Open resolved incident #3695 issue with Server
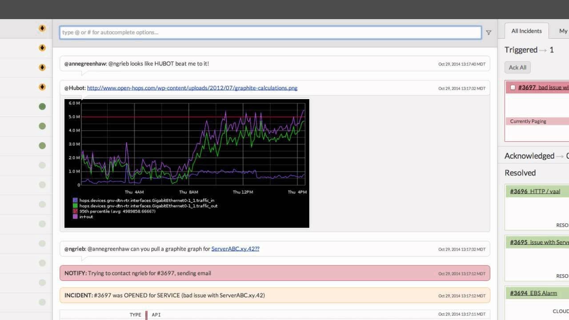The width and height of the screenshot is (569, 320). click(539, 242)
